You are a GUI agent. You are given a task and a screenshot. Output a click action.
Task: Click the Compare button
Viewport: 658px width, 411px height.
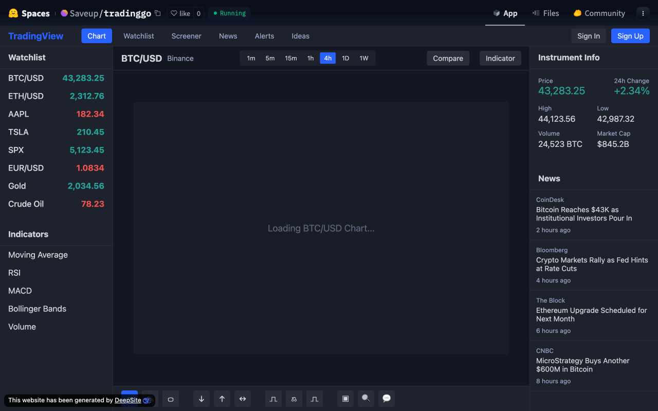[448, 58]
